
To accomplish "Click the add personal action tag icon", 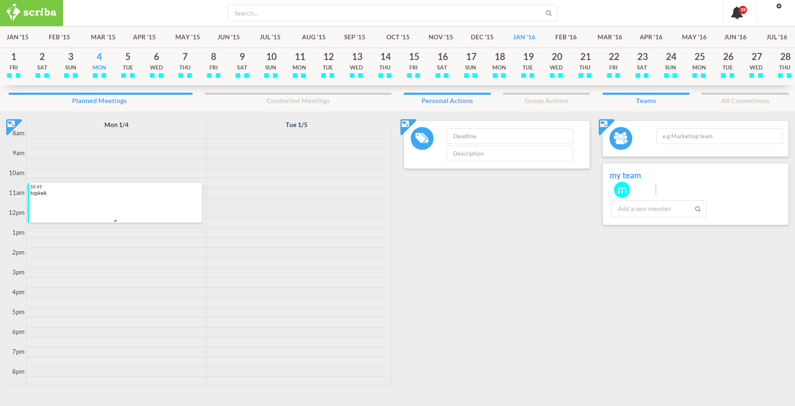I will click(422, 138).
